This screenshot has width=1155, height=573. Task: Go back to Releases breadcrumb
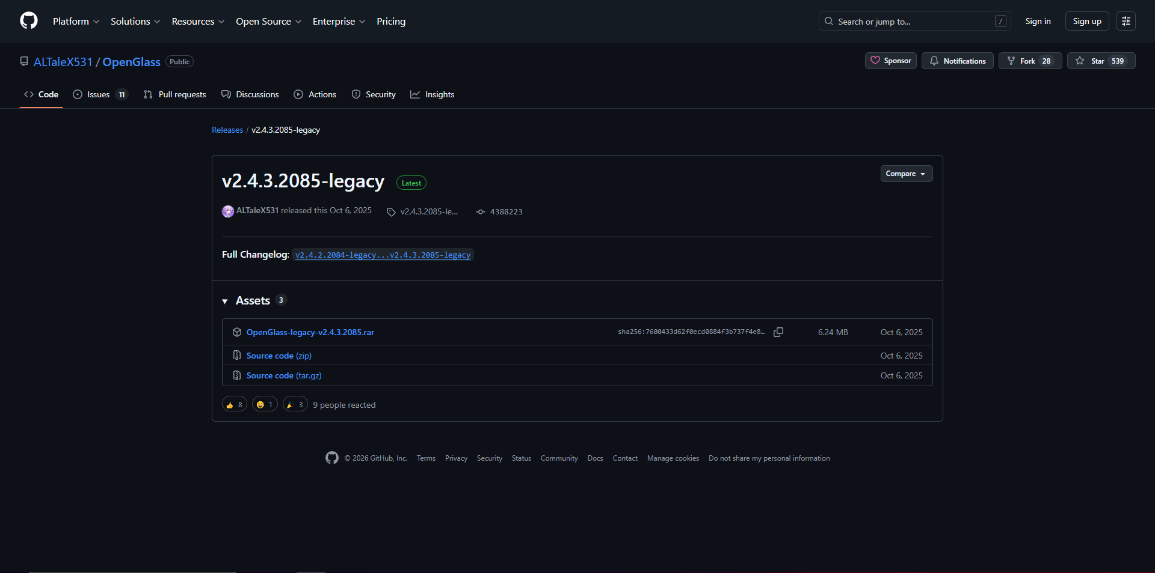point(227,130)
